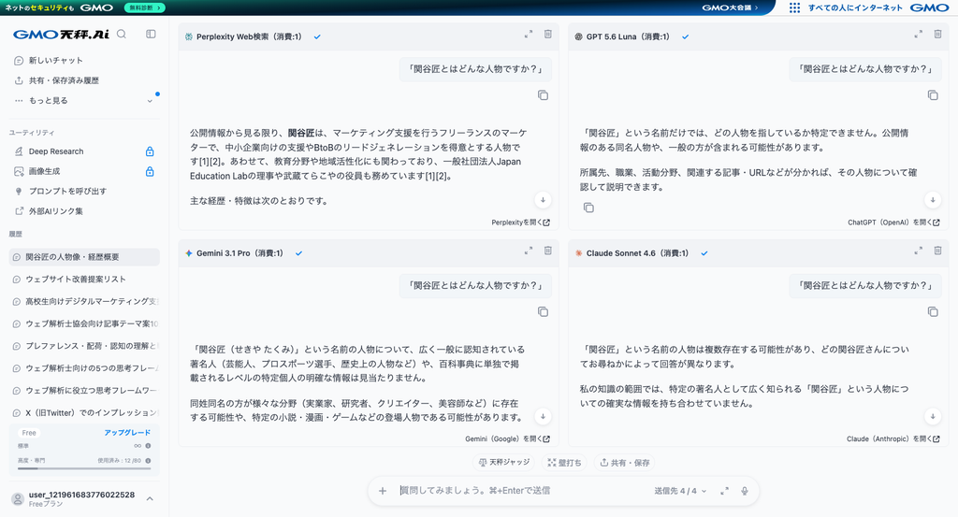Jump to bottom of the Perplexity answer
The height and width of the screenshot is (517, 958).
(543, 200)
